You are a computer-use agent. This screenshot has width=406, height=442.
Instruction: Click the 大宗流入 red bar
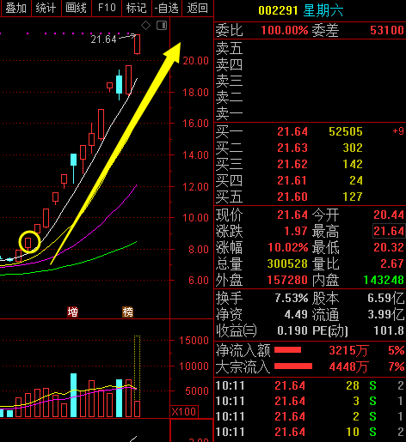293,366
